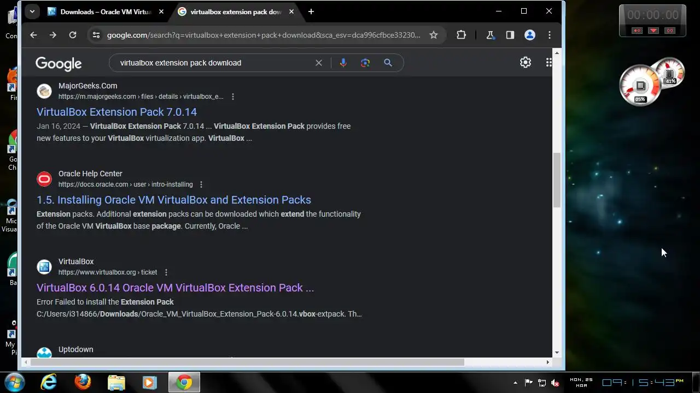
Task: Click the timer gadget red down-arrow button
Action: pyautogui.click(x=653, y=31)
